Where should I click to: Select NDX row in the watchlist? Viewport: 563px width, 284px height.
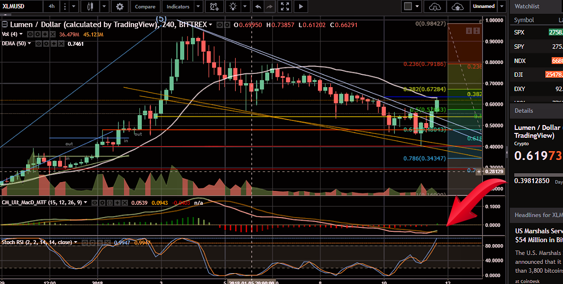click(x=536, y=61)
